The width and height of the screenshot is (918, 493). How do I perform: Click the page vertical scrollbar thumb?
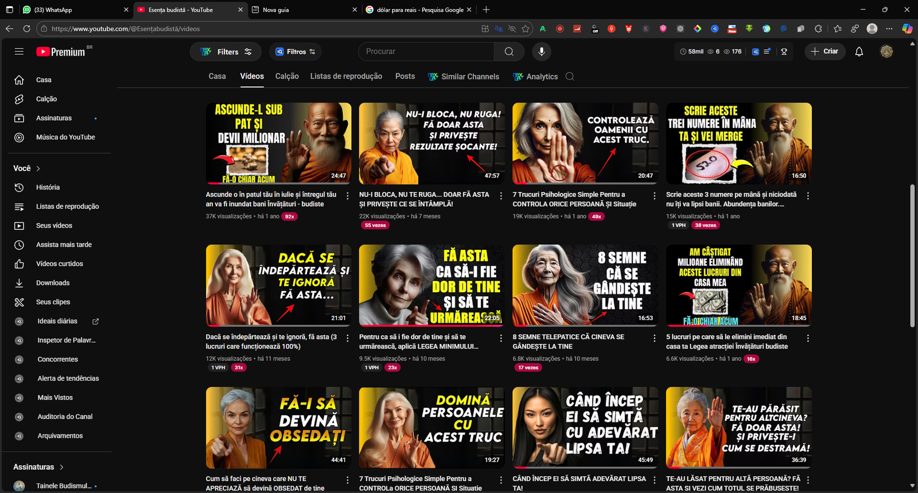pos(912,256)
